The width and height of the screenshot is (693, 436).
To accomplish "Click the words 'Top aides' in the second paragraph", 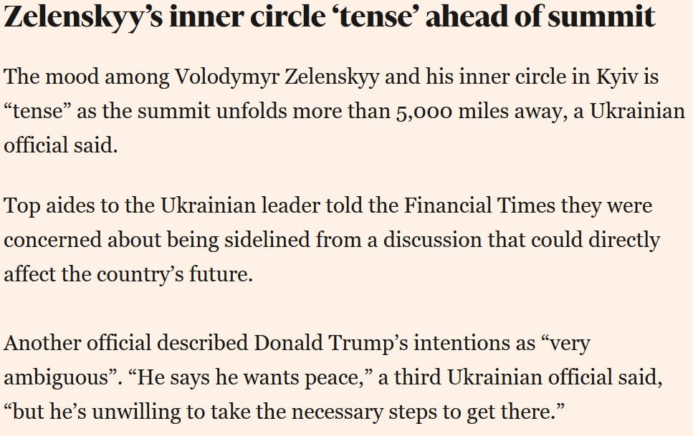I will coord(49,206).
